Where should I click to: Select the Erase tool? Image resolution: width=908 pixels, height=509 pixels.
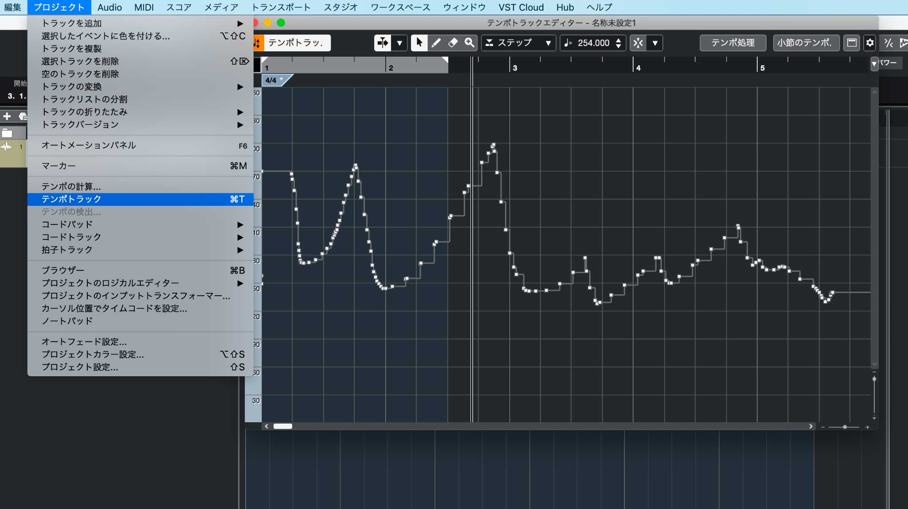point(453,43)
